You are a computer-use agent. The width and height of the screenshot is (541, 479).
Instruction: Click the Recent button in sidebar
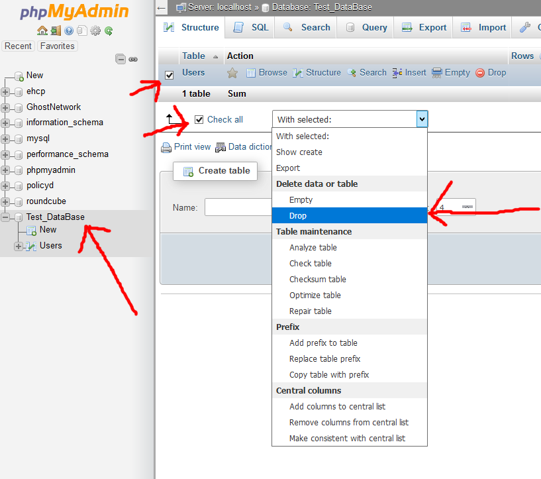pos(18,46)
